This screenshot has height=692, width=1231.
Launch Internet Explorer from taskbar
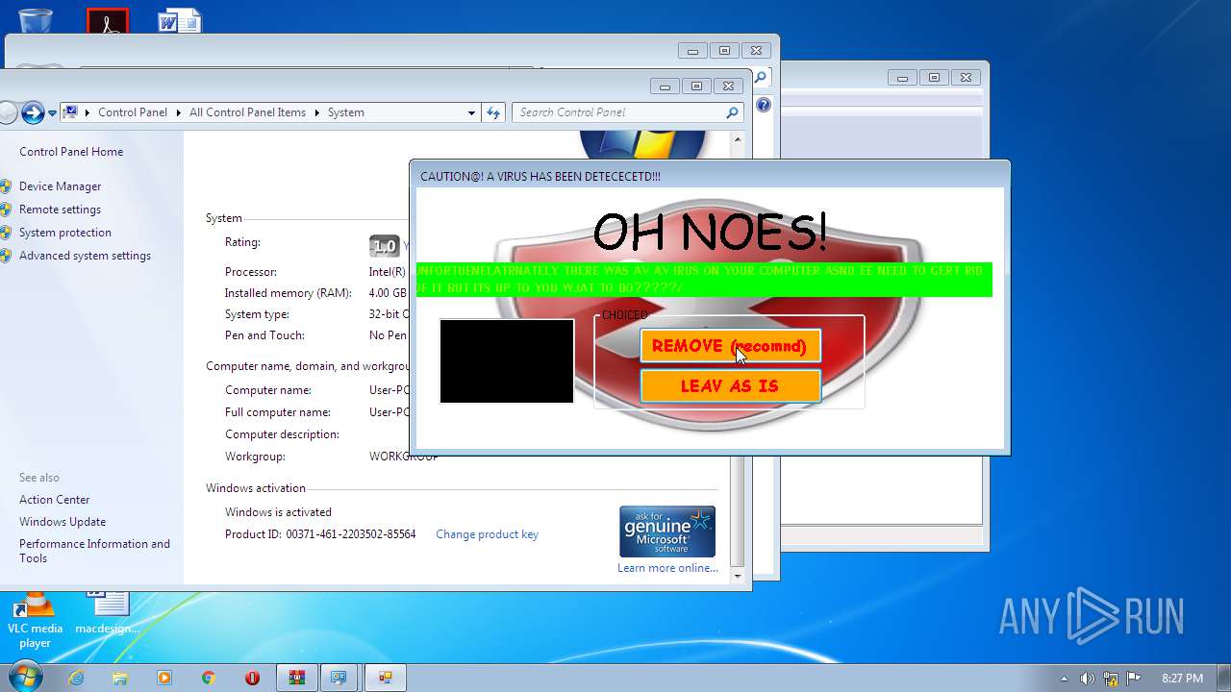pos(76,678)
